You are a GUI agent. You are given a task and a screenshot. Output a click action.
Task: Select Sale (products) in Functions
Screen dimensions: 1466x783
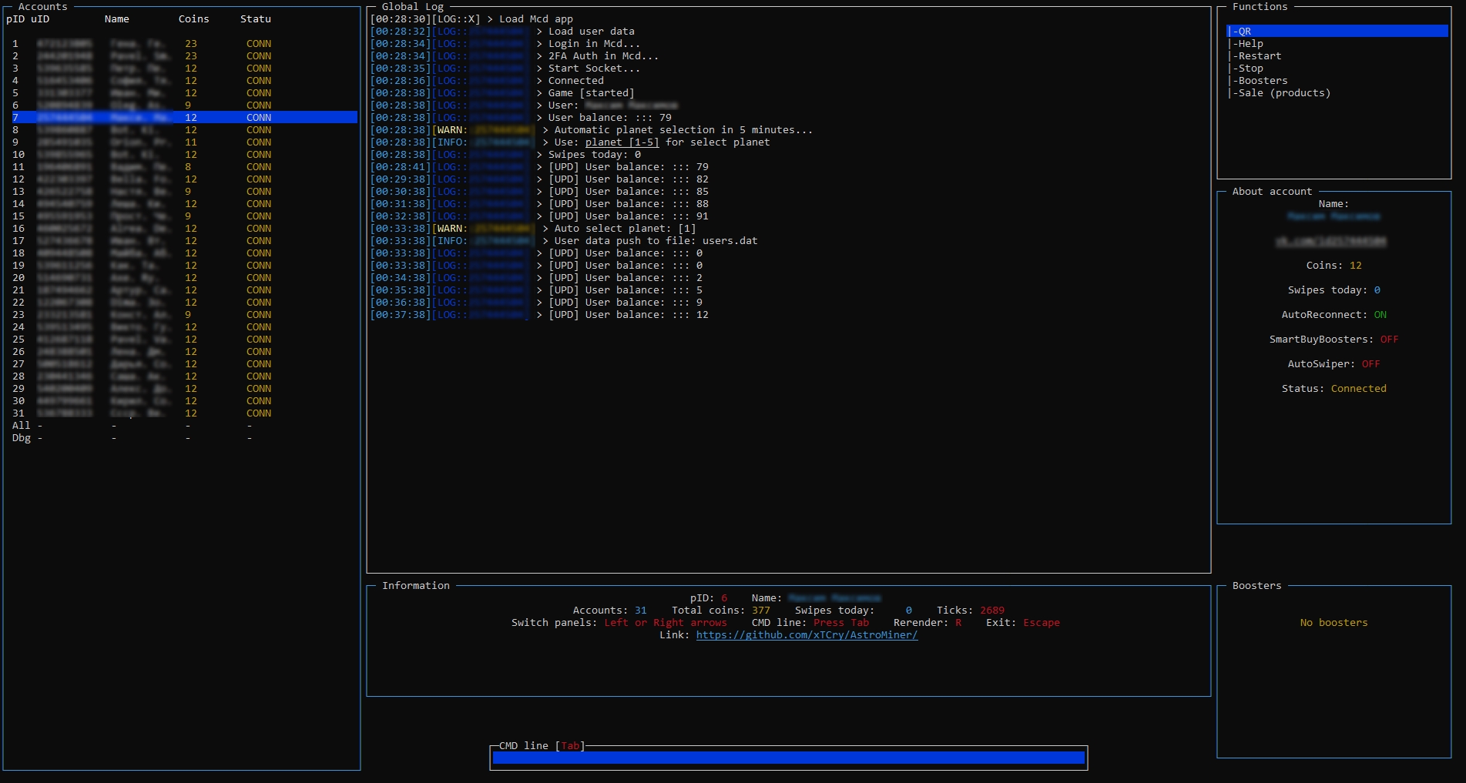(1280, 93)
